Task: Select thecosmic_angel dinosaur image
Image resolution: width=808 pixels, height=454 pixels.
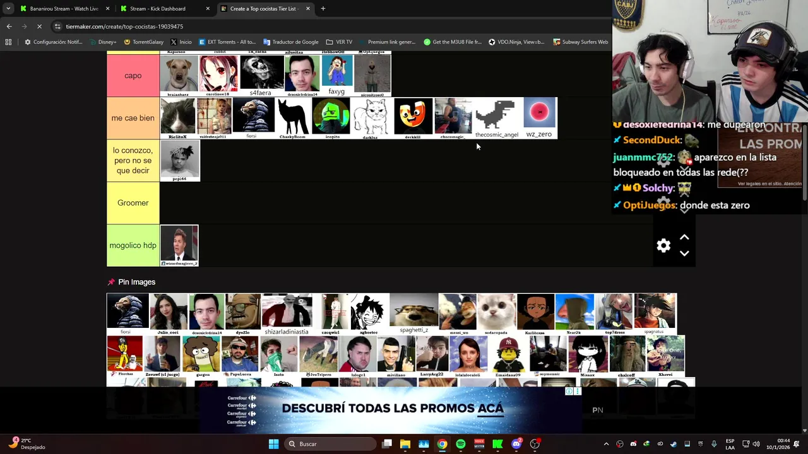Action: point(497,117)
